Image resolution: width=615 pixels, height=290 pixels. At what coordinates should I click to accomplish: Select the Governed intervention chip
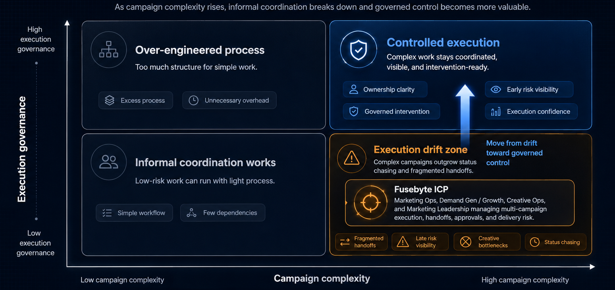[391, 111]
